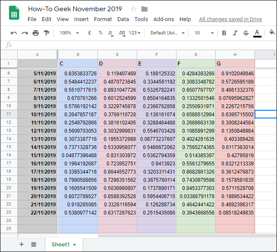Open the fill color picker
Screen dimensions: 277x252
pyautogui.click(x=272, y=33)
